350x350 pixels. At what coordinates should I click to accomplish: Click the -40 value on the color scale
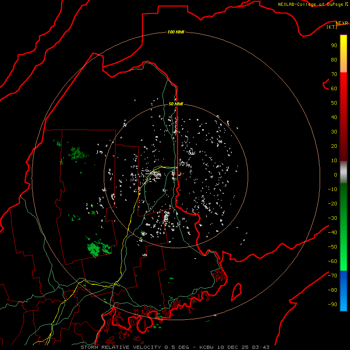coord(332,233)
